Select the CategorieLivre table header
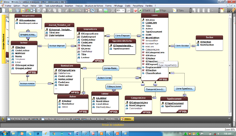The height and width of the screenshot is (136, 236). tap(139, 98)
